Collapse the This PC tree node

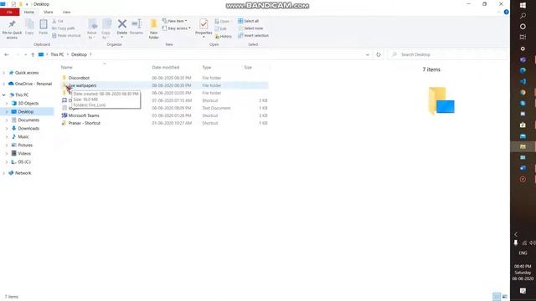tap(3, 94)
